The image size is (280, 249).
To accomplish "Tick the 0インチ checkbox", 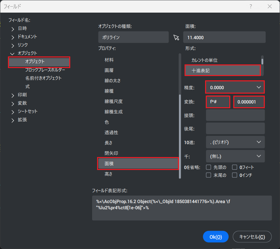I will pyautogui.click(x=235, y=175).
